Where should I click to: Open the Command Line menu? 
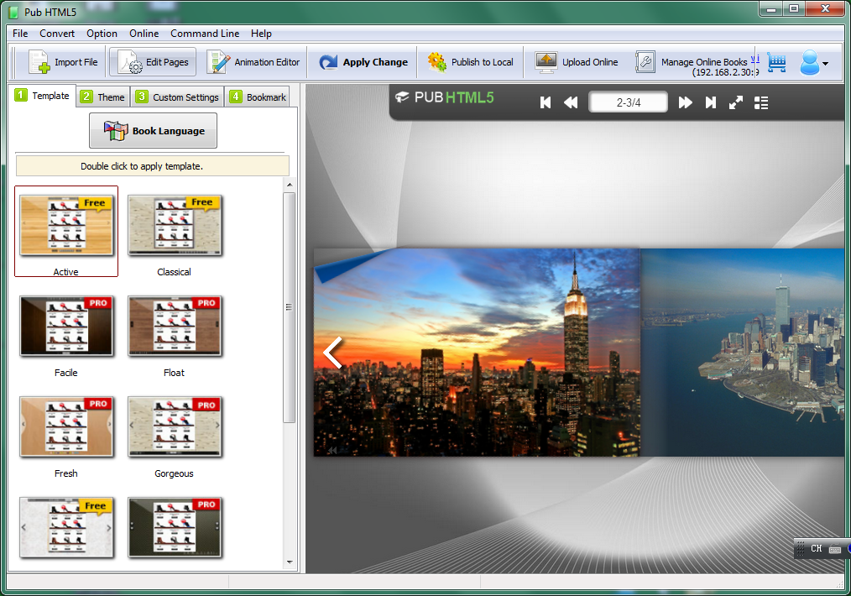(x=205, y=33)
